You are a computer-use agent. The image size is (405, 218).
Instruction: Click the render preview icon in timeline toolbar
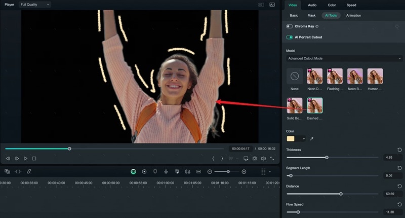pos(144,171)
